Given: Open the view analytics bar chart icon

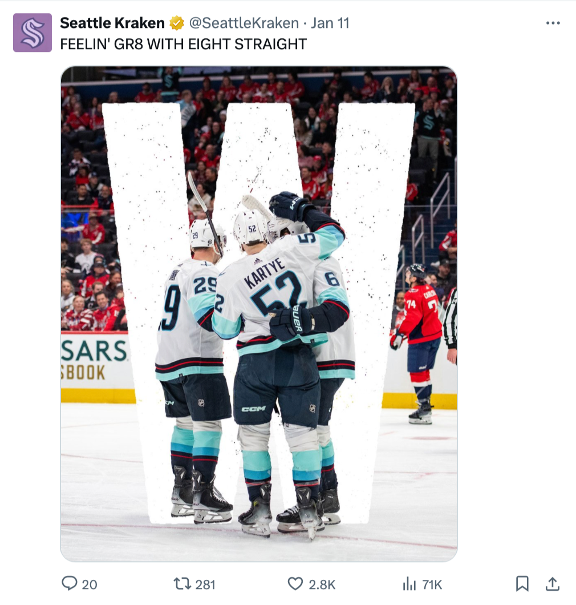Looking at the screenshot, I should [x=409, y=584].
